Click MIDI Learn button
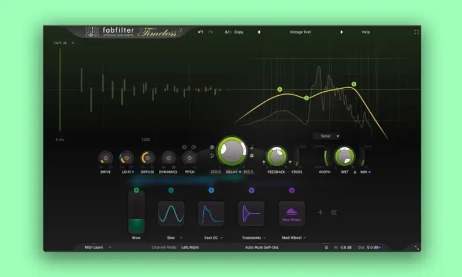 [x=94, y=247]
